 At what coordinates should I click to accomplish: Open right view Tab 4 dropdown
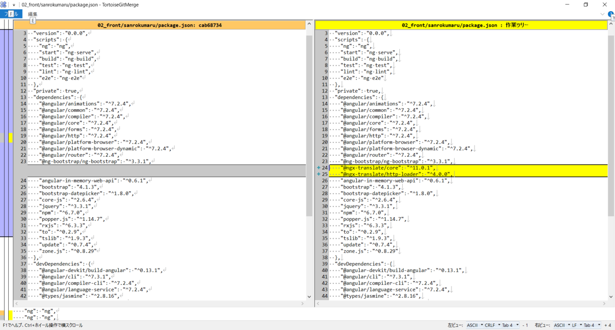[591, 325]
